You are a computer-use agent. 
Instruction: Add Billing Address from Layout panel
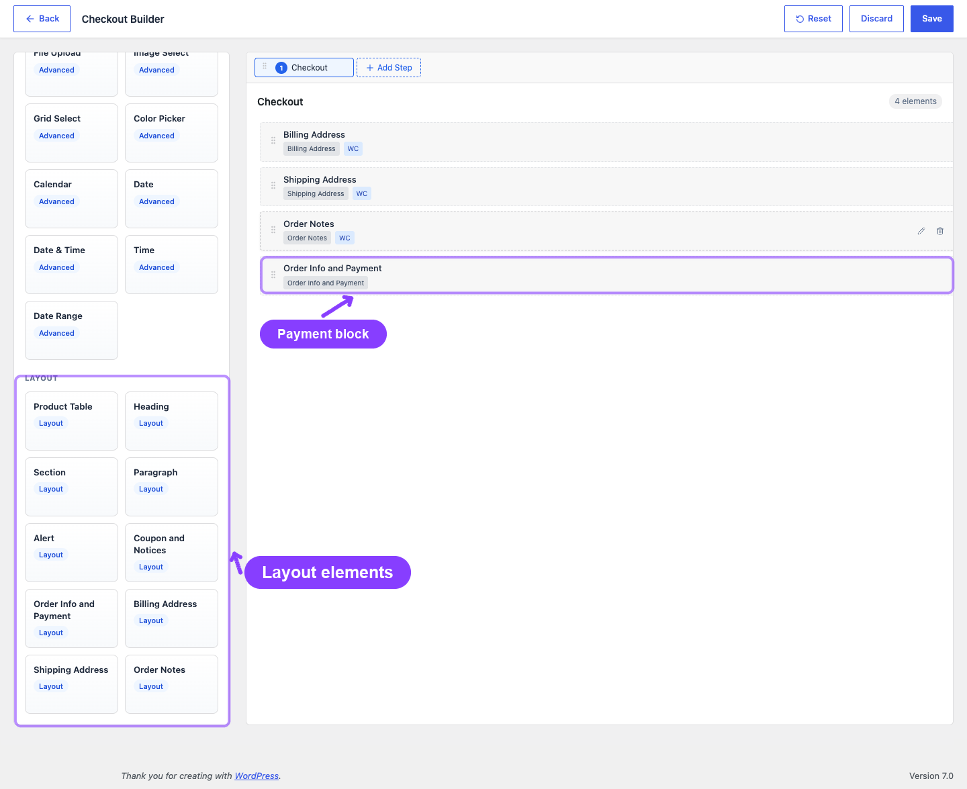(x=171, y=618)
